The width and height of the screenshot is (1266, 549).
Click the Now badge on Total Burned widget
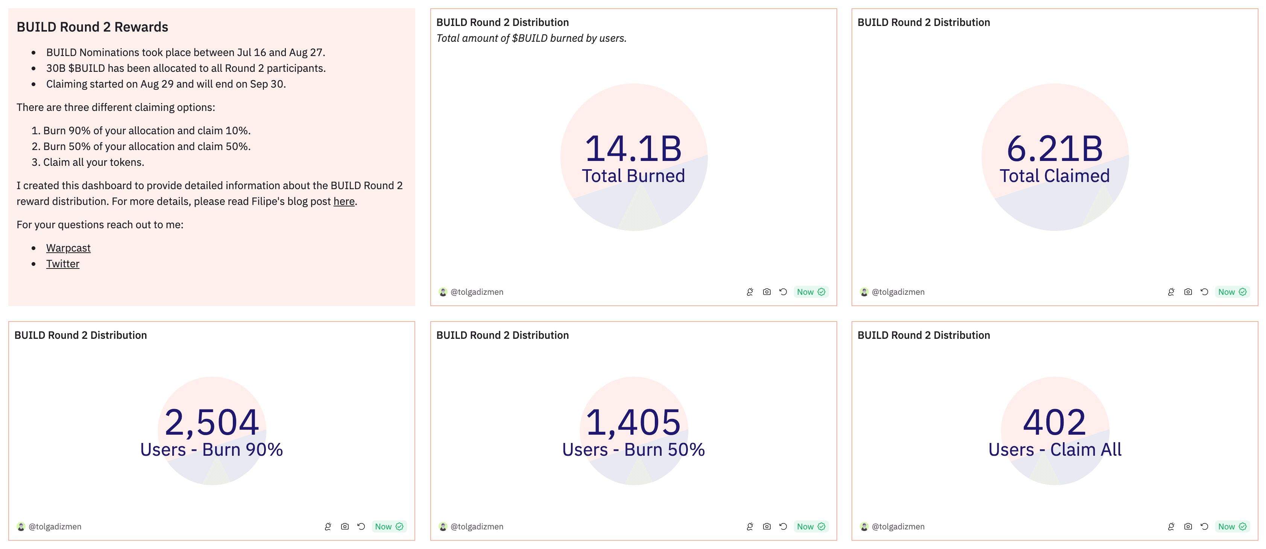811,292
